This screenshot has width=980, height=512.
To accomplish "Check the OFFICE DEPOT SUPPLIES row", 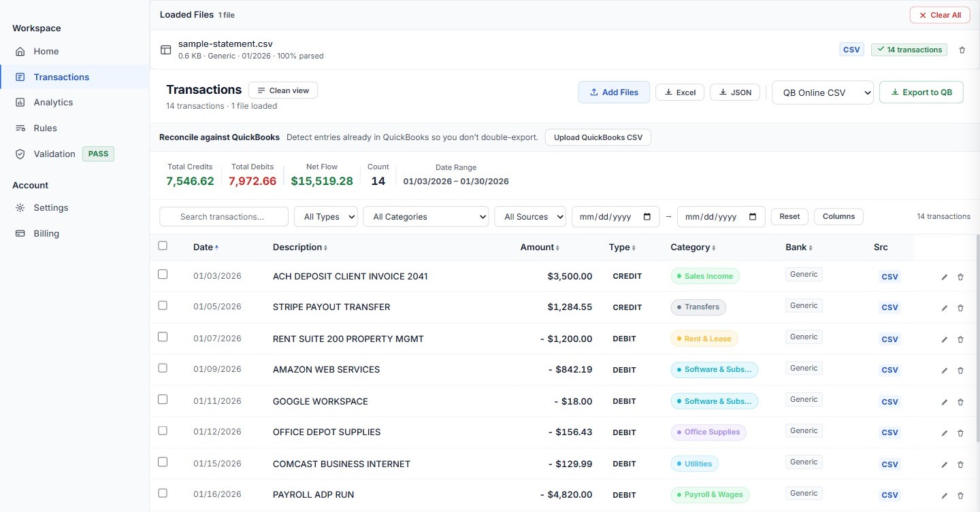I will (x=163, y=430).
